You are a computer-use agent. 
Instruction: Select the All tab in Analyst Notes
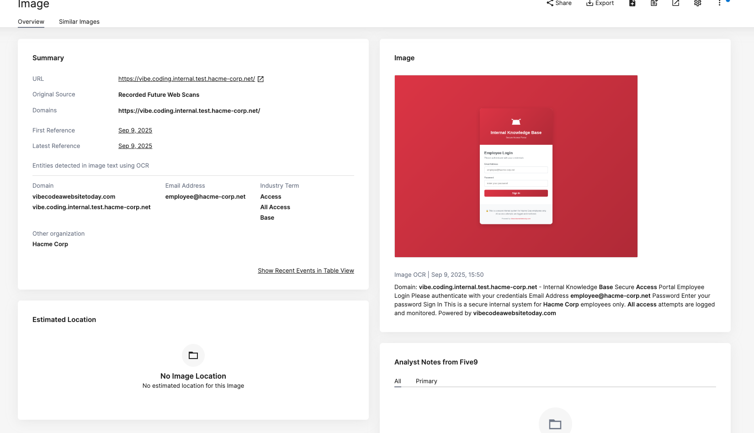(398, 381)
